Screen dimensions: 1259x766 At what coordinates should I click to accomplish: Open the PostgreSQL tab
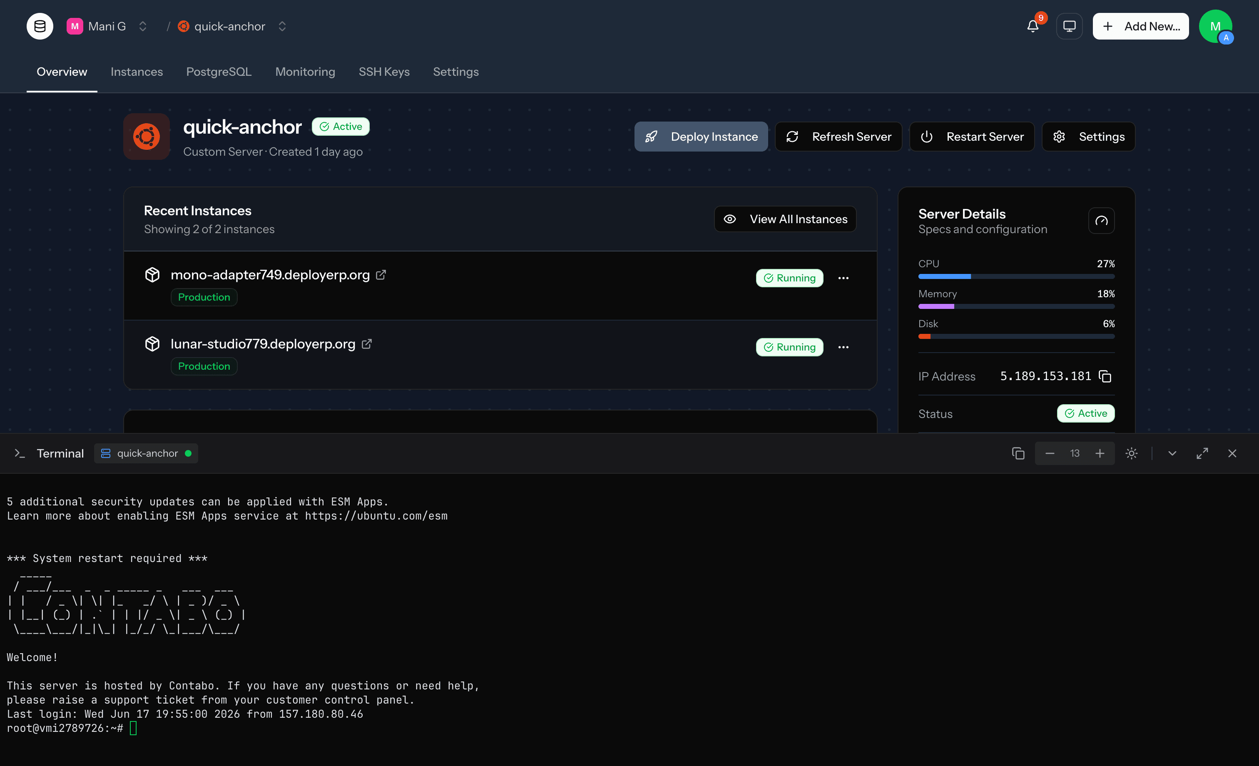tap(219, 72)
